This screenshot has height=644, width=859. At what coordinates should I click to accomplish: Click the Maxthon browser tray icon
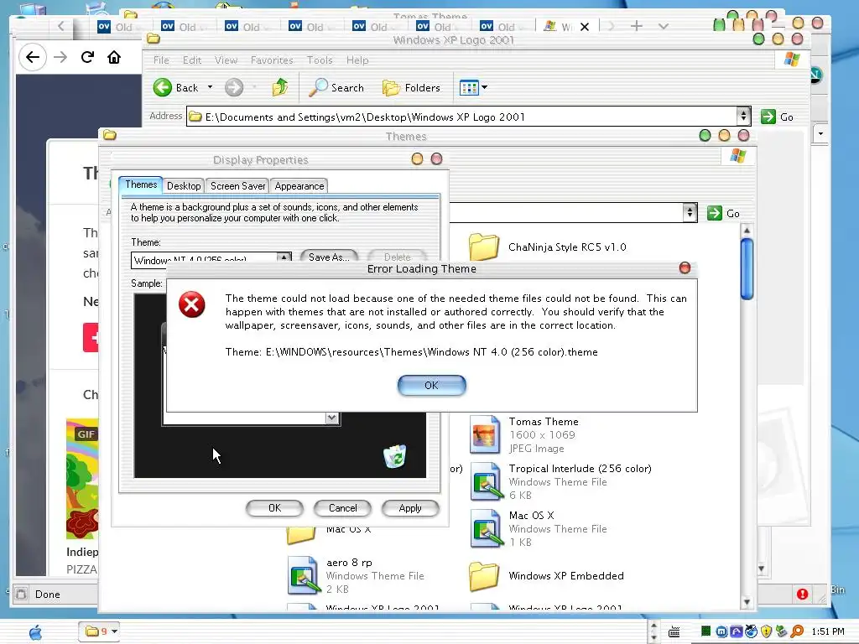coord(721,632)
